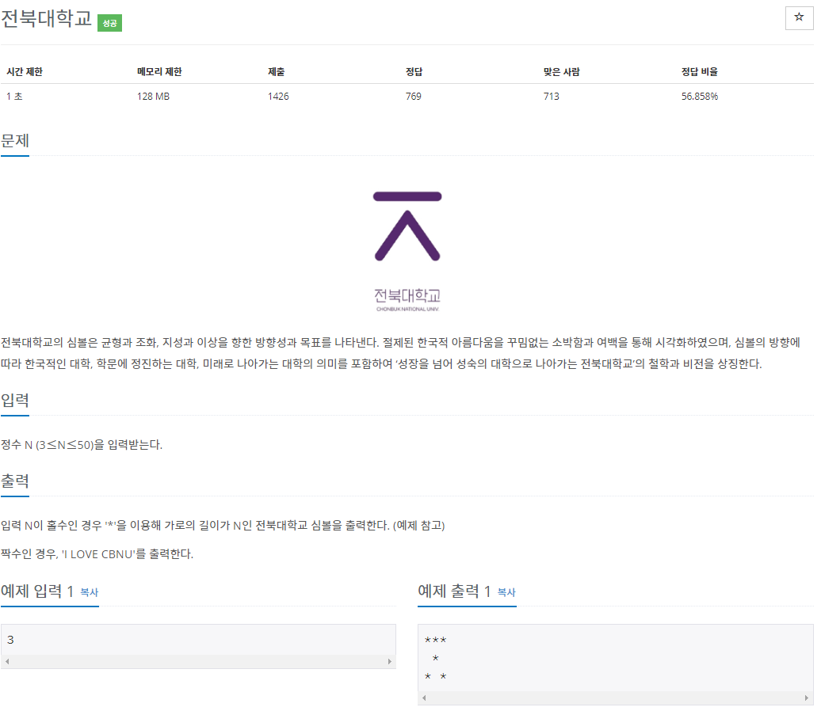
Task: Click the star favorite button
Action: (799, 18)
